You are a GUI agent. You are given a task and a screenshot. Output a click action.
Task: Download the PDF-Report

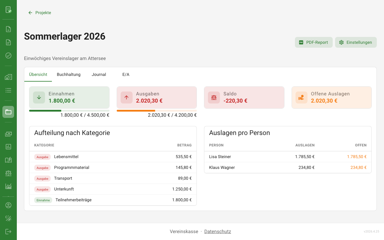pos(313,42)
